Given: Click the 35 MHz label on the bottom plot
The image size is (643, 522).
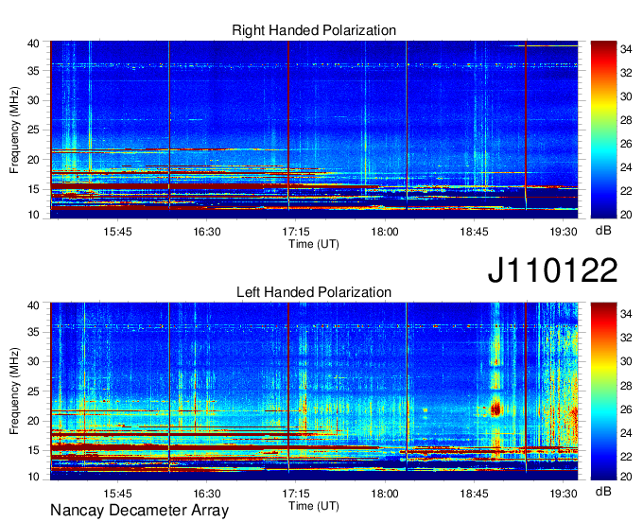Looking at the screenshot, I should click(33, 332).
